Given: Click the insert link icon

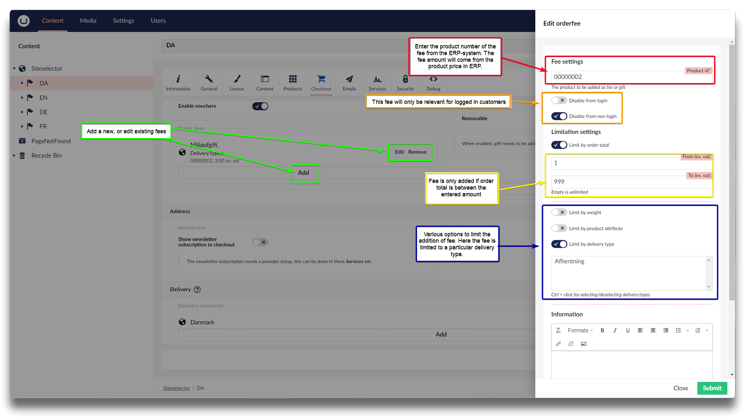Looking at the screenshot, I should [558, 344].
